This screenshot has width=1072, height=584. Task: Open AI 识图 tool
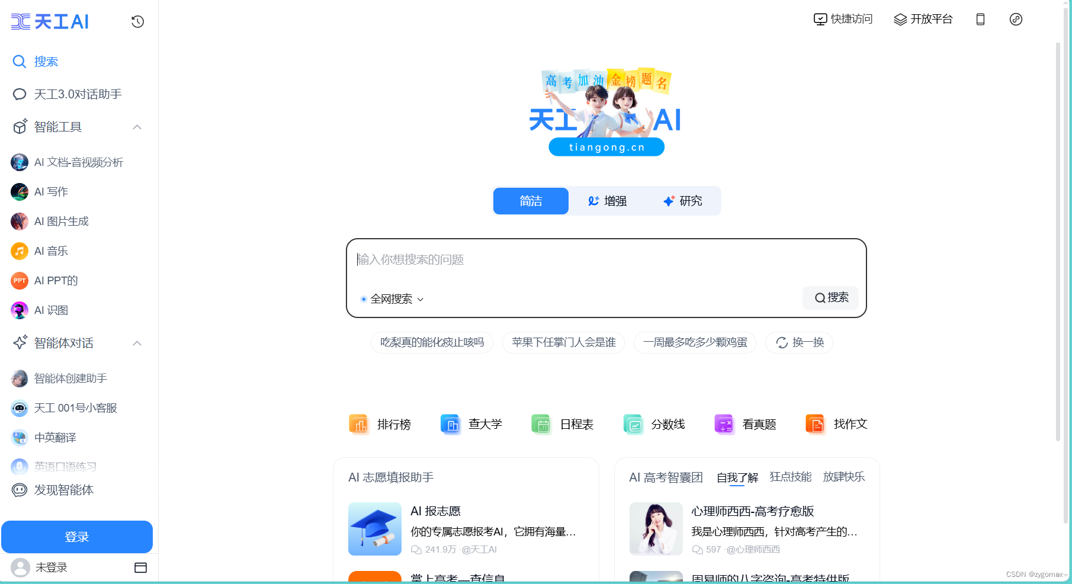click(x=40, y=310)
